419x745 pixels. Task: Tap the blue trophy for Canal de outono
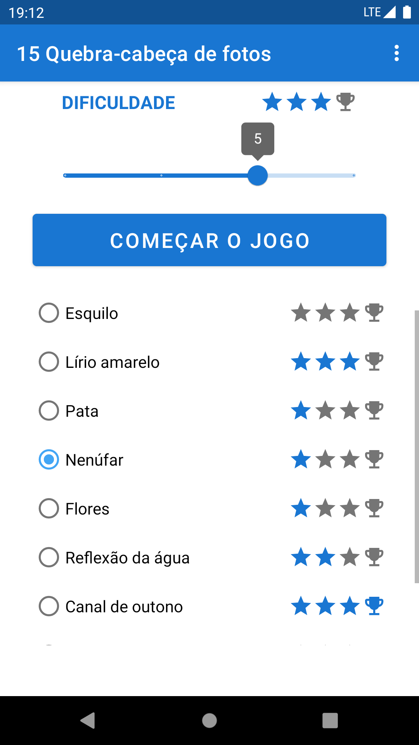374,606
